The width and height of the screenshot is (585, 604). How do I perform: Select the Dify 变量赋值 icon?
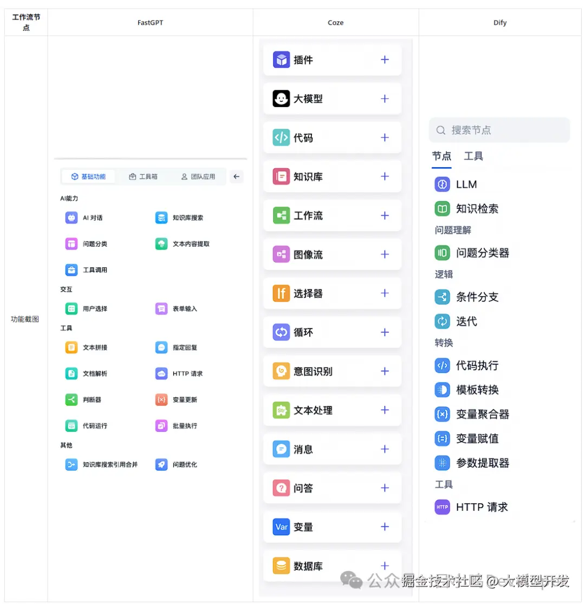(x=443, y=438)
